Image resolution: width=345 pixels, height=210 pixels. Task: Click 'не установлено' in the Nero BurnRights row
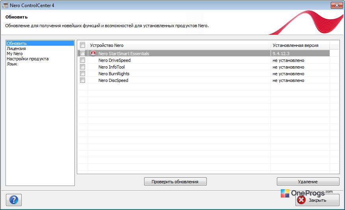click(288, 74)
